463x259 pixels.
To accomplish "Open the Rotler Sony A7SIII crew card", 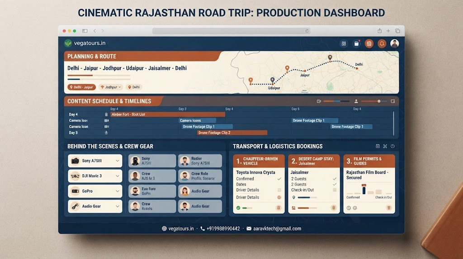I will 200,161.
